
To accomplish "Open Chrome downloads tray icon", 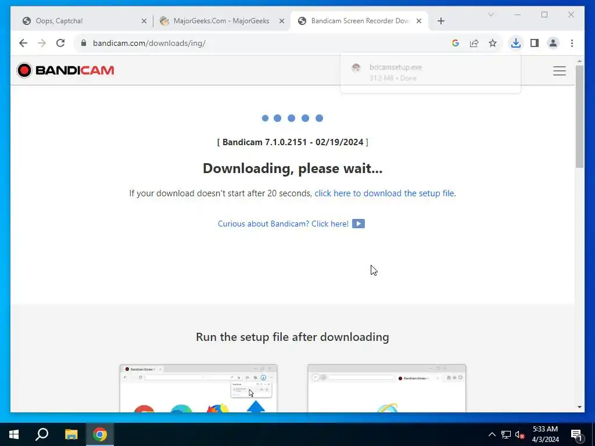I will (x=516, y=43).
